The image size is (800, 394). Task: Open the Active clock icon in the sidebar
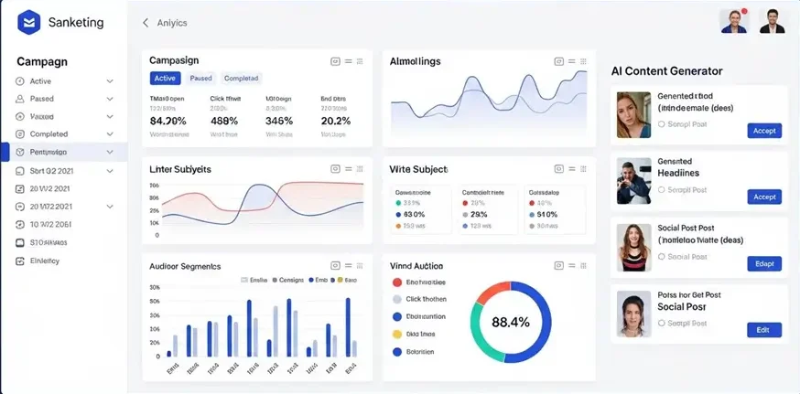20,81
